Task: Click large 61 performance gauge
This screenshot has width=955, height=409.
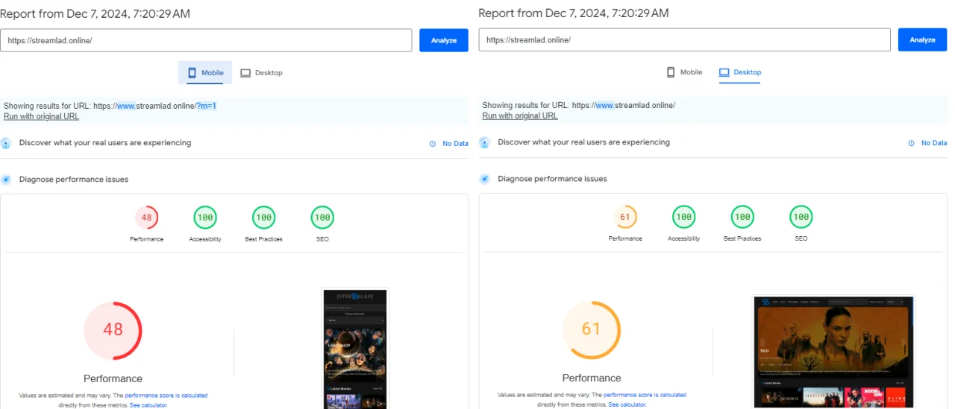Action: 592,329
